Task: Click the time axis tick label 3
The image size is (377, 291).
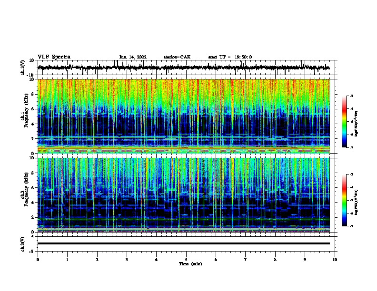Action: [127, 260]
